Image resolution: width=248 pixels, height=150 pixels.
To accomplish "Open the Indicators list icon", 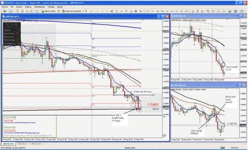I will click(229, 11).
